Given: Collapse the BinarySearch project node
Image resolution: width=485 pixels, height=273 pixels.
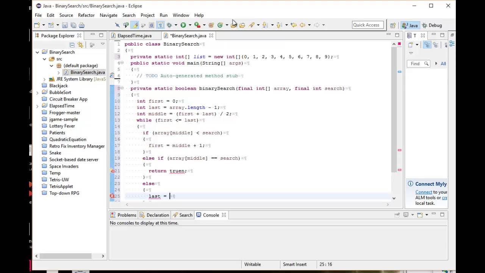Looking at the screenshot, I should (37, 52).
